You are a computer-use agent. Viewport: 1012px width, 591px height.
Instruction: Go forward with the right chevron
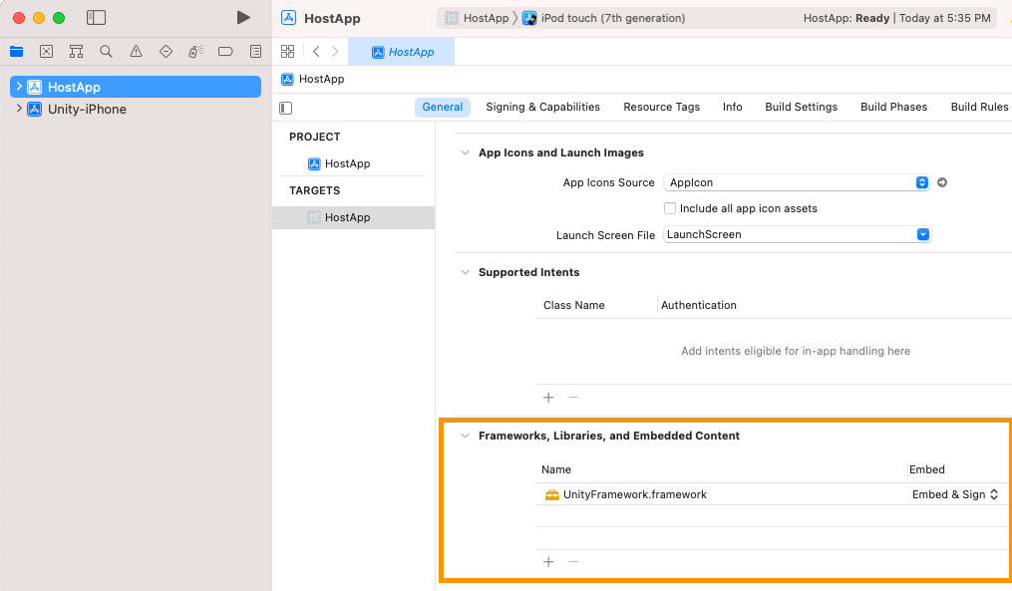tap(334, 51)
